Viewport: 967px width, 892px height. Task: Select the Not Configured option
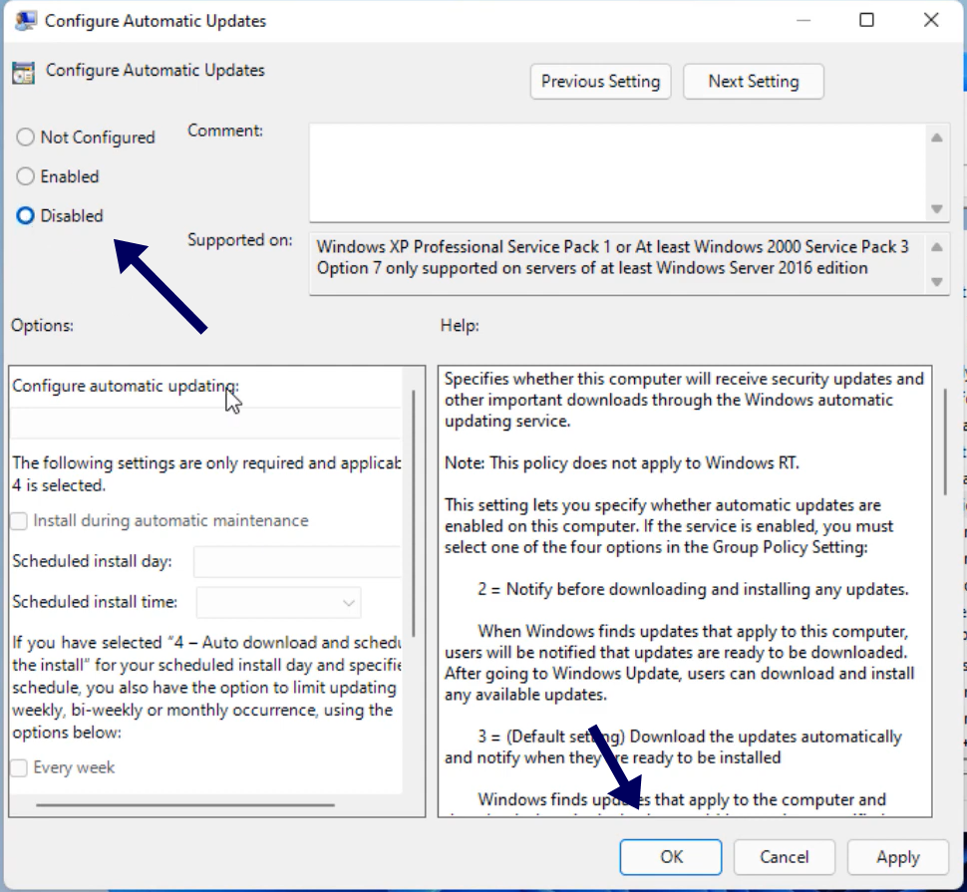click(x=25, y=137)
